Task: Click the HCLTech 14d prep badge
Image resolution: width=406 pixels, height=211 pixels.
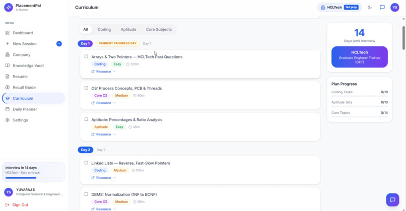Action: click(x=340, y=8)
